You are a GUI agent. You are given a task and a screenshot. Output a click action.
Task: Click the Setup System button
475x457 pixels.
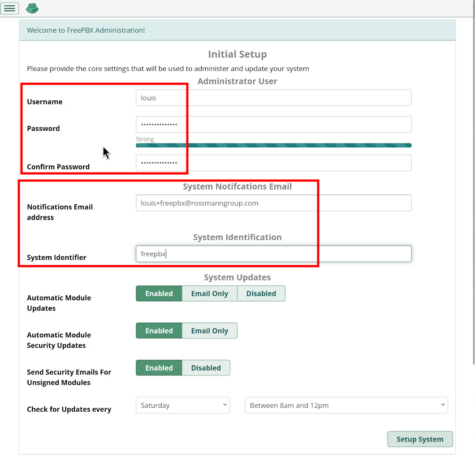420,439
